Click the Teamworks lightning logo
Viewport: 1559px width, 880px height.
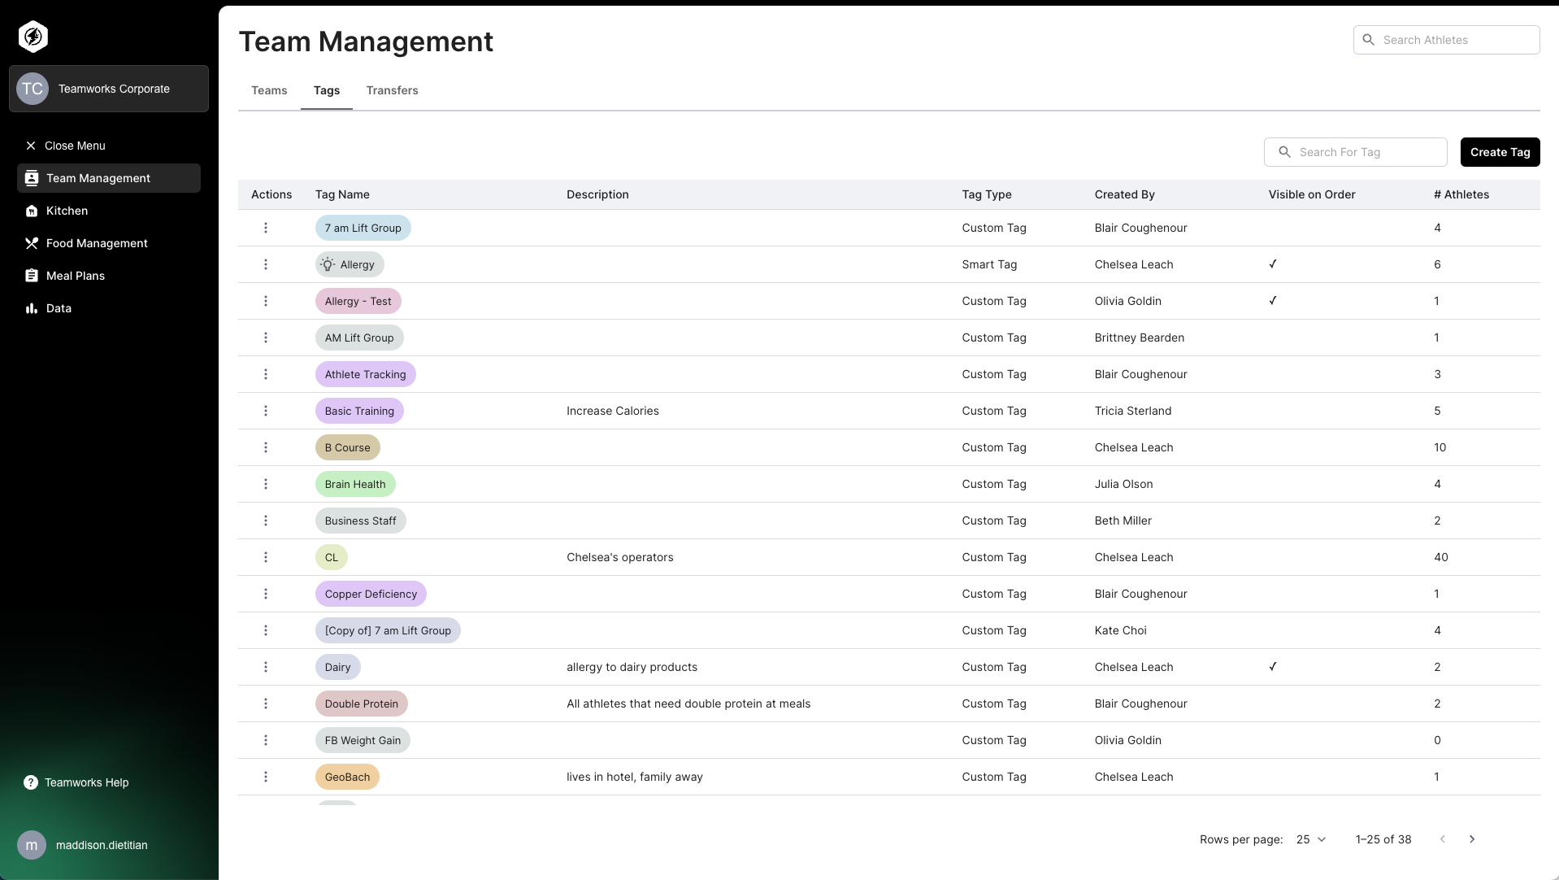pyautogui.click(x=33, y=36)
